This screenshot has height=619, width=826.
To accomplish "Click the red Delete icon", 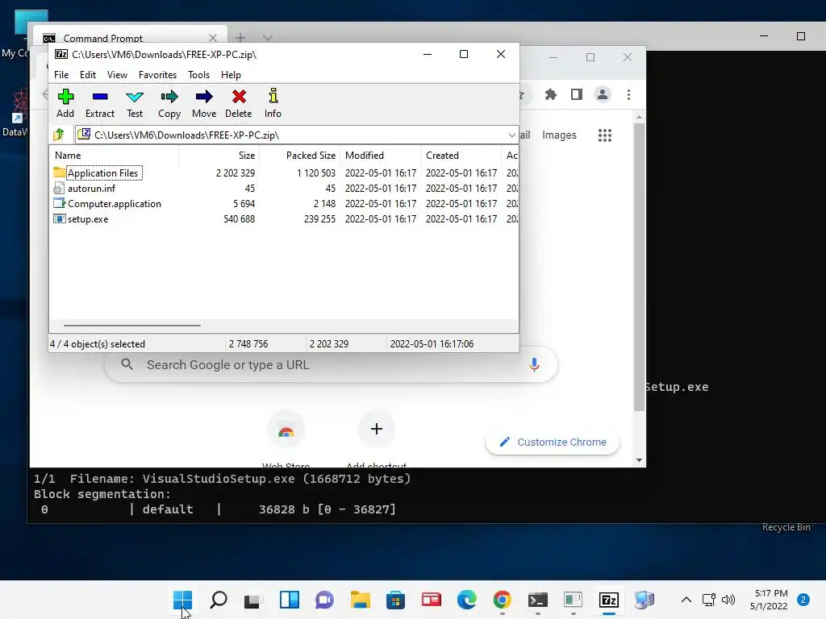I will (x=239, y=103).
